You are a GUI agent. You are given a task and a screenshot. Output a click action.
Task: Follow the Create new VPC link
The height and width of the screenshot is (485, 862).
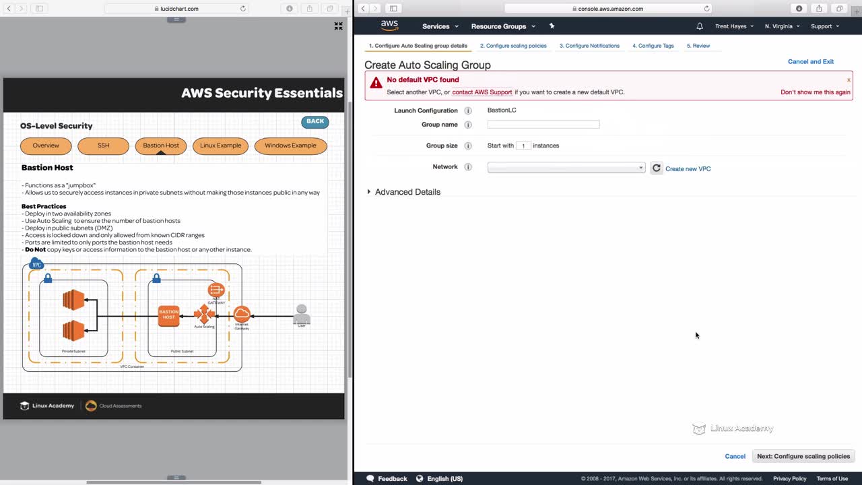[x=688, y=169]
